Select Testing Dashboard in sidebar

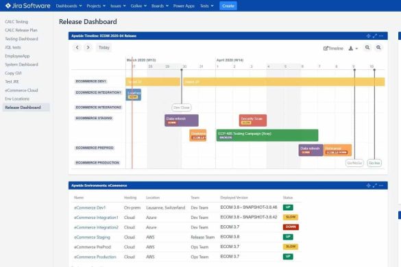click(x=21, y=39)
